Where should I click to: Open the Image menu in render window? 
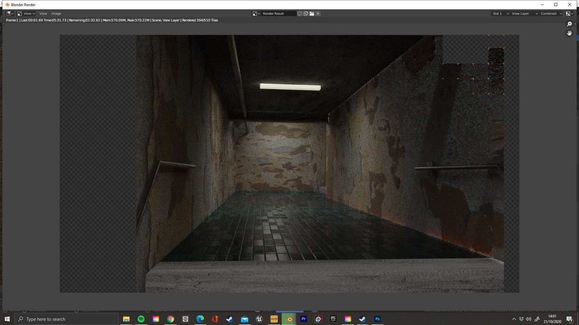coord(56,13)
